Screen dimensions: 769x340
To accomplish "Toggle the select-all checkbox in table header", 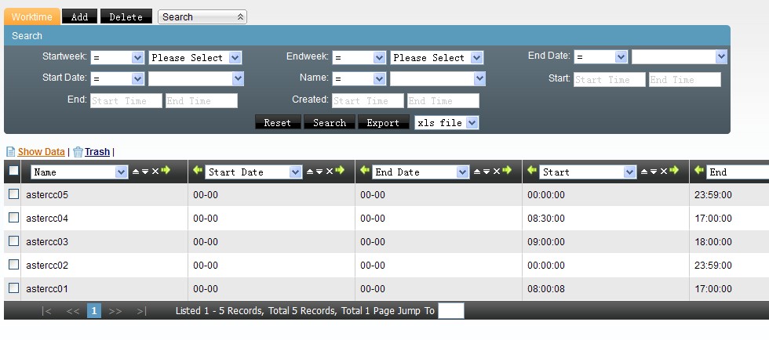I will (x=13, y=171).
